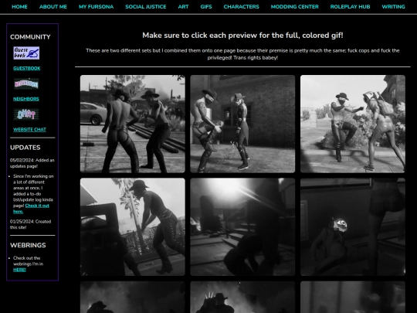Open the GUESTBOOK text link
The width and height of the screenshot is (417, 313).
pyautogui.click(x=27, y=68)
